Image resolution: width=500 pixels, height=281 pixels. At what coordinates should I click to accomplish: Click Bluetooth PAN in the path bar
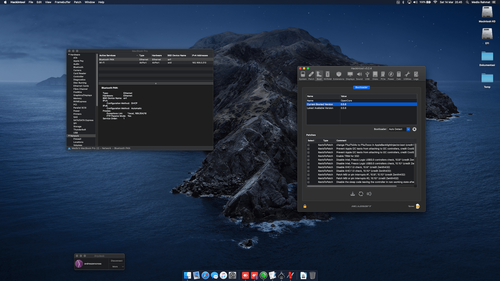click(x=122, y=148)
